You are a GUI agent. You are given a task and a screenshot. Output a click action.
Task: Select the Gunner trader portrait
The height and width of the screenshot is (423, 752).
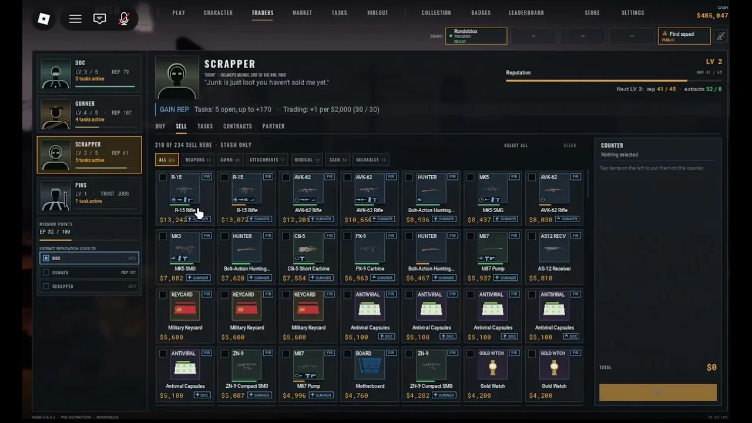56,114
